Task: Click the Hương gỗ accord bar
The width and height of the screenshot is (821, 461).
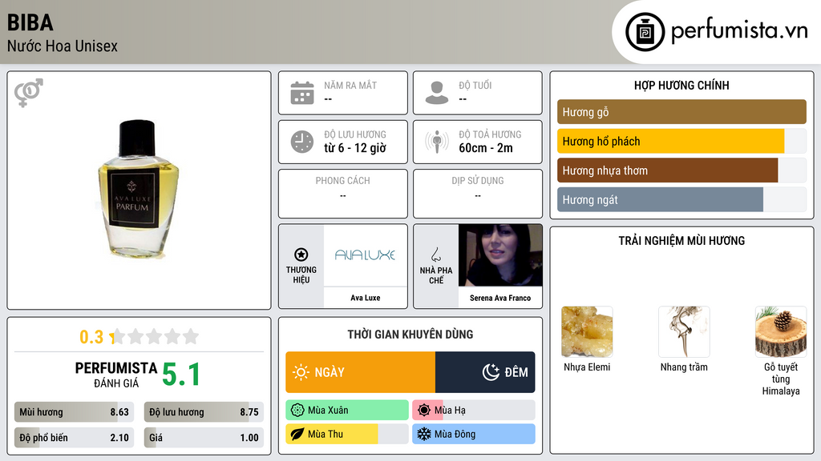Action: 681,112
